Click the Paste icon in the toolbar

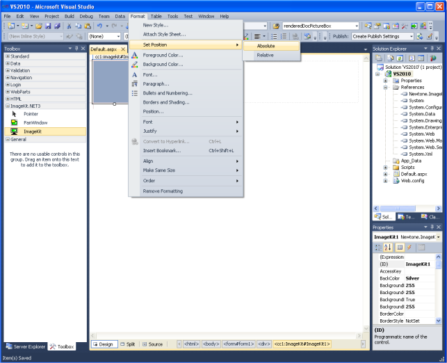tap(88, 26)
